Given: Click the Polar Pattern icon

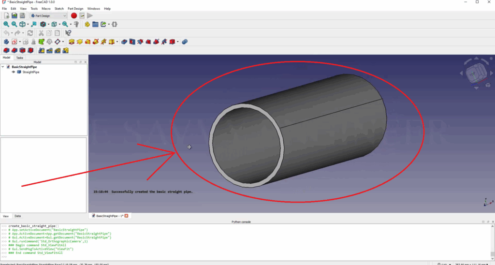Looking at the screenshot, I should pyautogui.click(x=58, y=51).
